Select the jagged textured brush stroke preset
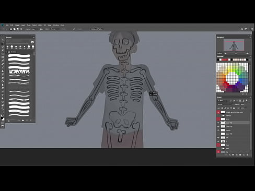The height and width of the screenshot is (191, 255). click(x=19, y=71)
